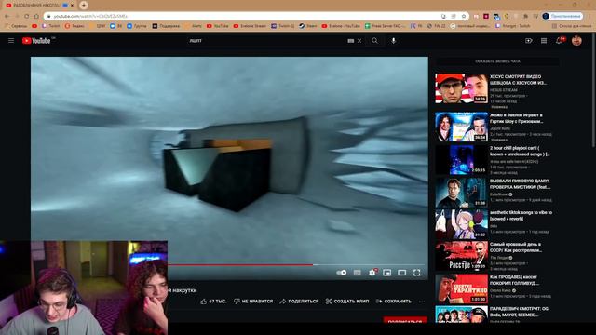Open the Жожо и Эвелон video thumbnail
The image size is (596, 335).
[x=462, y=127]
